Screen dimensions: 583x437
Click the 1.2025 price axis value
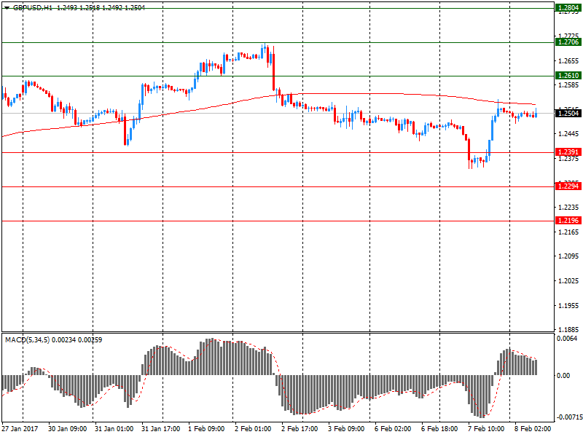click(569, 280)
